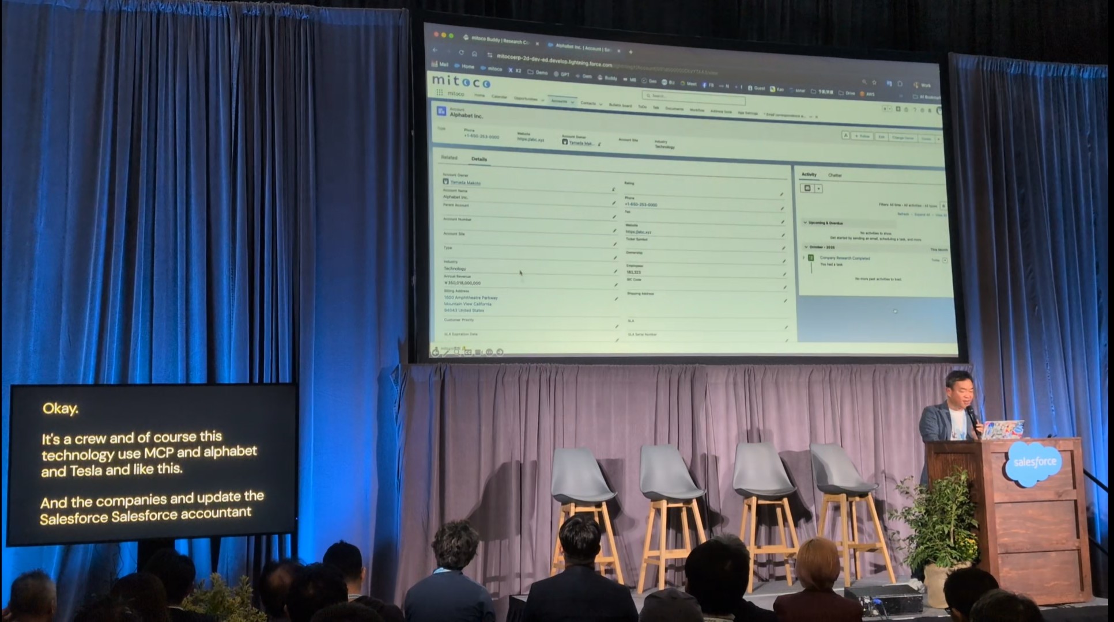Click the green task icon in timeline
Screen dimensions: 1114x622
[x=811, y=258]
